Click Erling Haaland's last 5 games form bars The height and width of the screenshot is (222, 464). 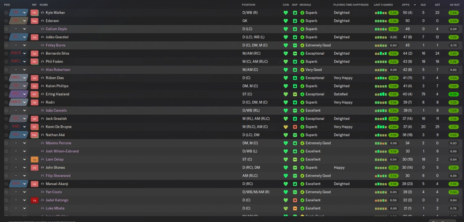tap(381, 94)
